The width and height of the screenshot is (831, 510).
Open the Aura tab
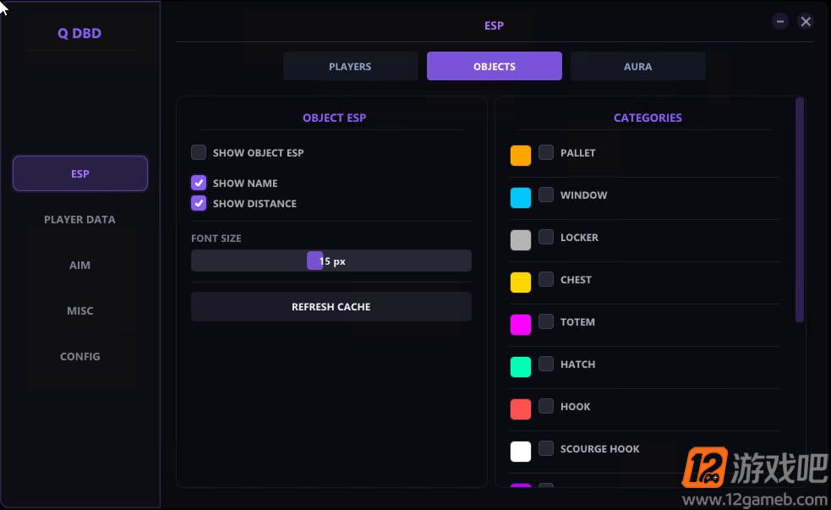[637, 66]
